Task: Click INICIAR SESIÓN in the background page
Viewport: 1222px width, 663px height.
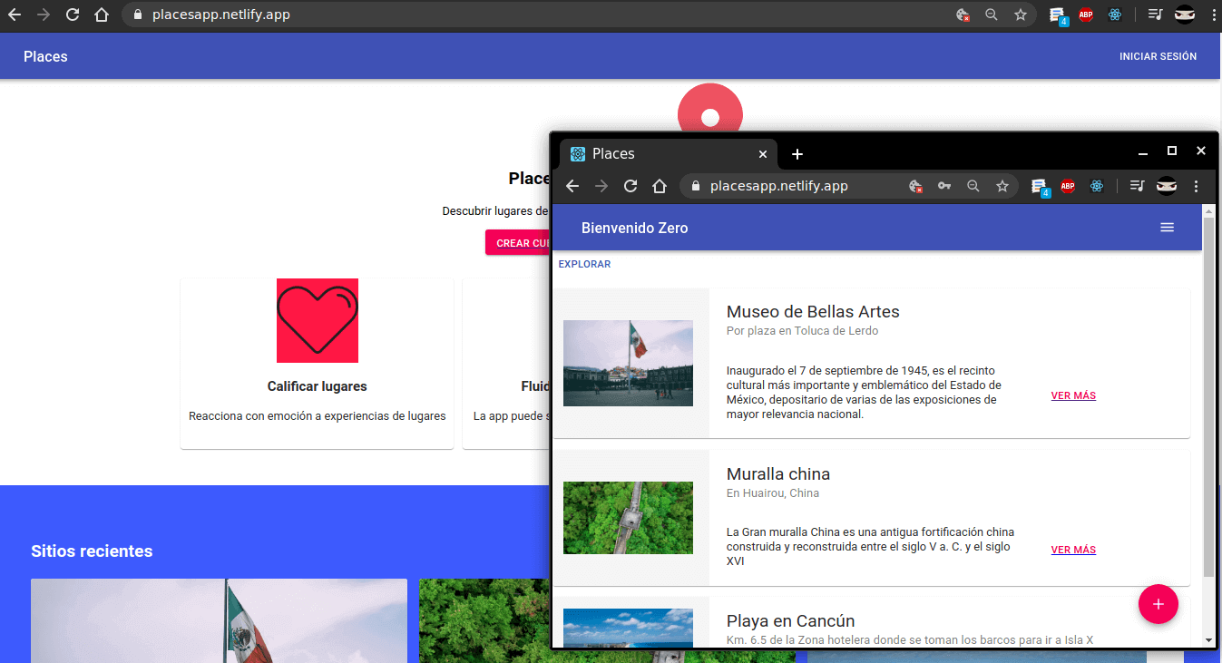Action: tap(1158, 56)
